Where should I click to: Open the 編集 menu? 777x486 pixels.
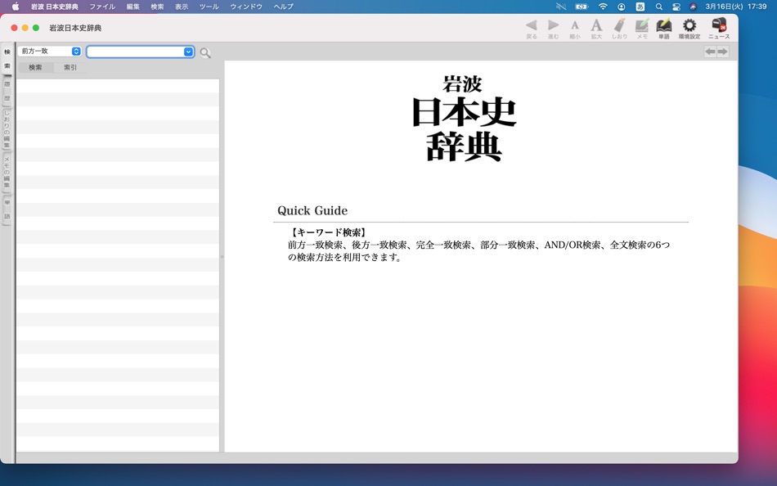[132, 7]
